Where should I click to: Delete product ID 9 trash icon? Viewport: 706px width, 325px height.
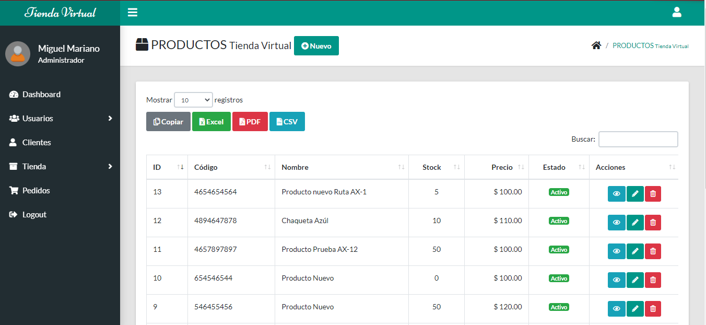(x=653, y=309)
